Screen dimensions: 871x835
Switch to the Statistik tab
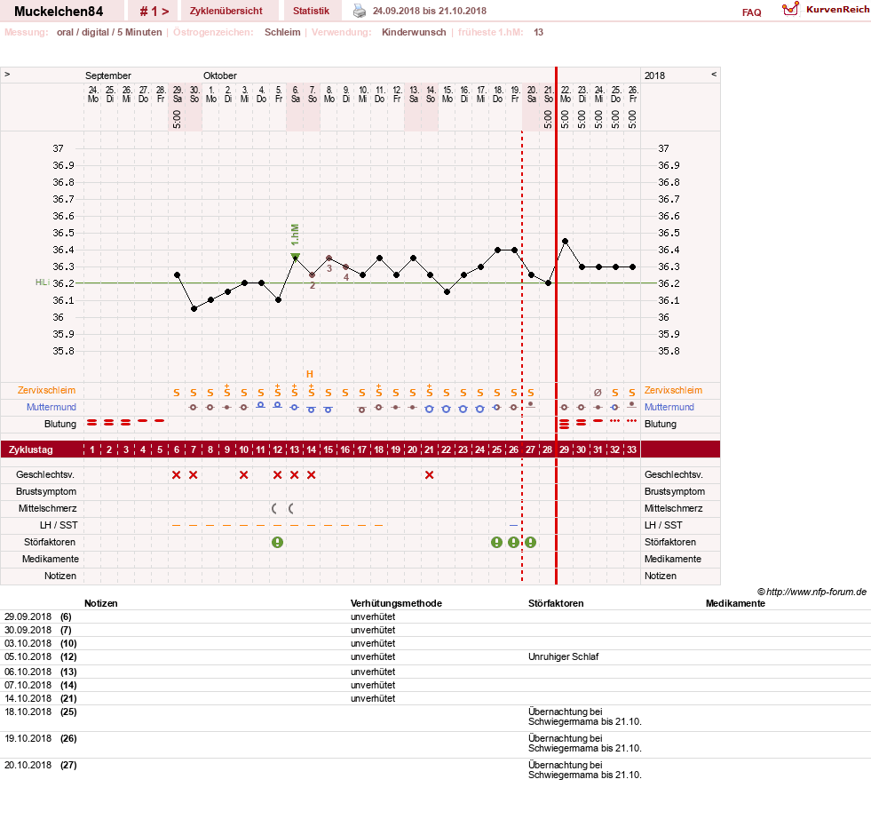pyautogui.click(x=311, y=11)
